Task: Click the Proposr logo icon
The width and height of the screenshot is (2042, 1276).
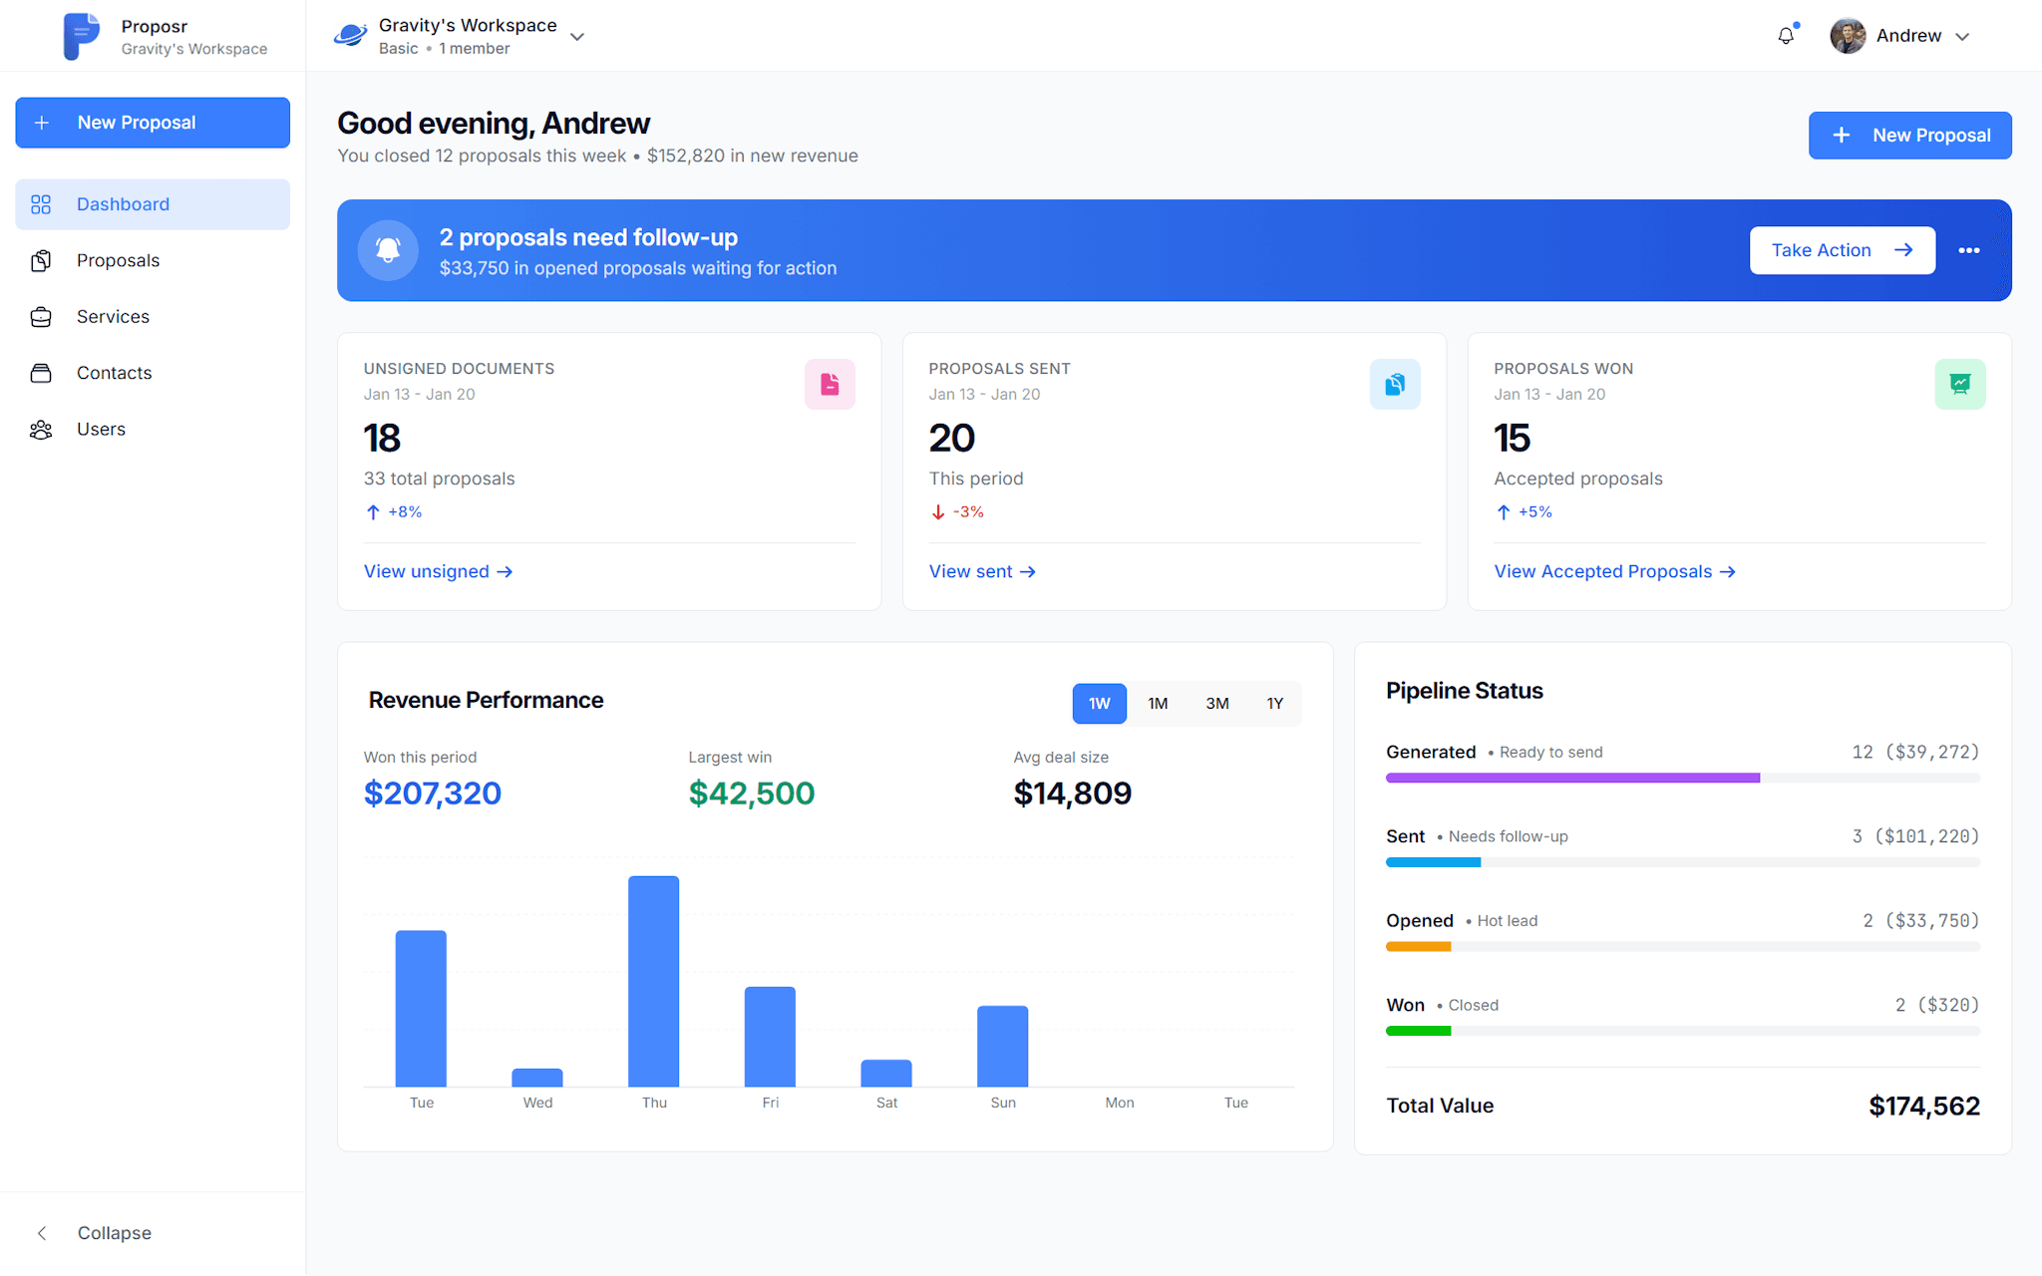Action: coord(81,36)
